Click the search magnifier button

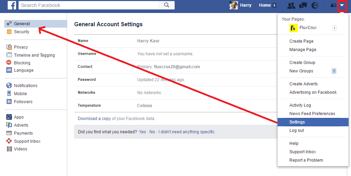point(167,5)
